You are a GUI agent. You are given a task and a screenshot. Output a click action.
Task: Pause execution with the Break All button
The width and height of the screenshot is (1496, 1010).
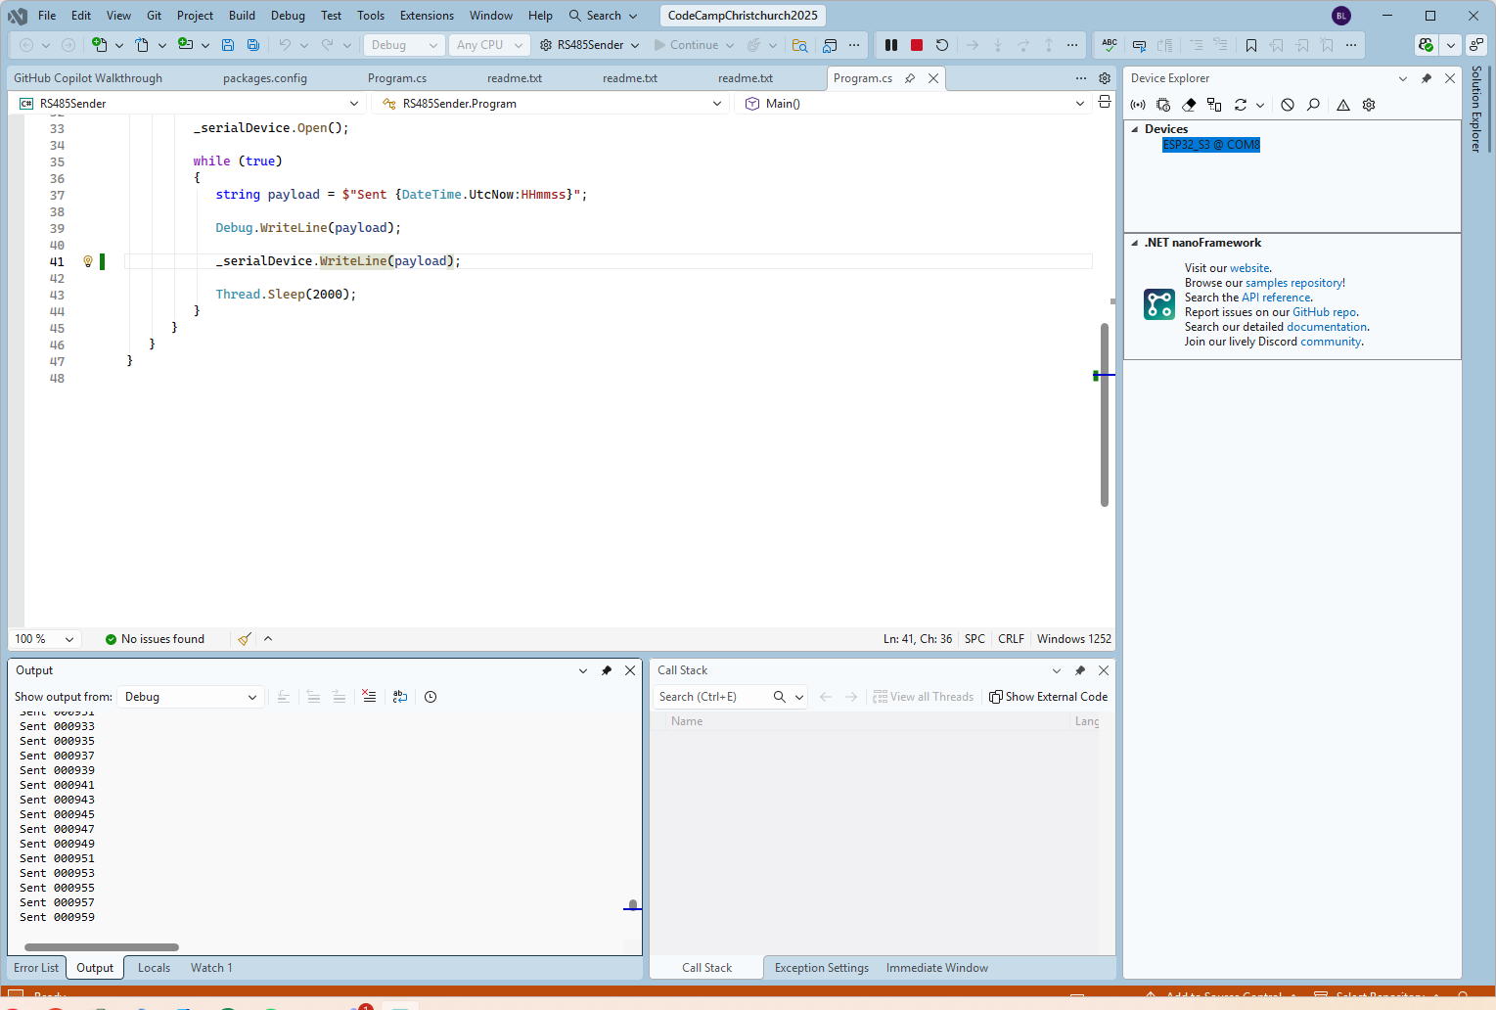[891, 45]
